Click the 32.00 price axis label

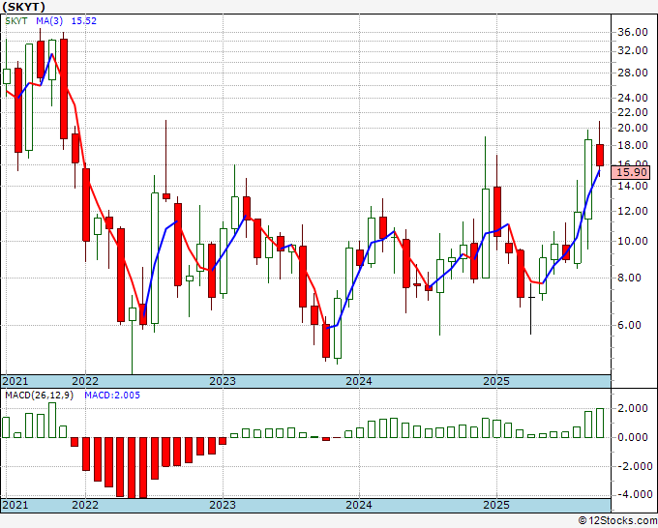(x=633, y=50)
